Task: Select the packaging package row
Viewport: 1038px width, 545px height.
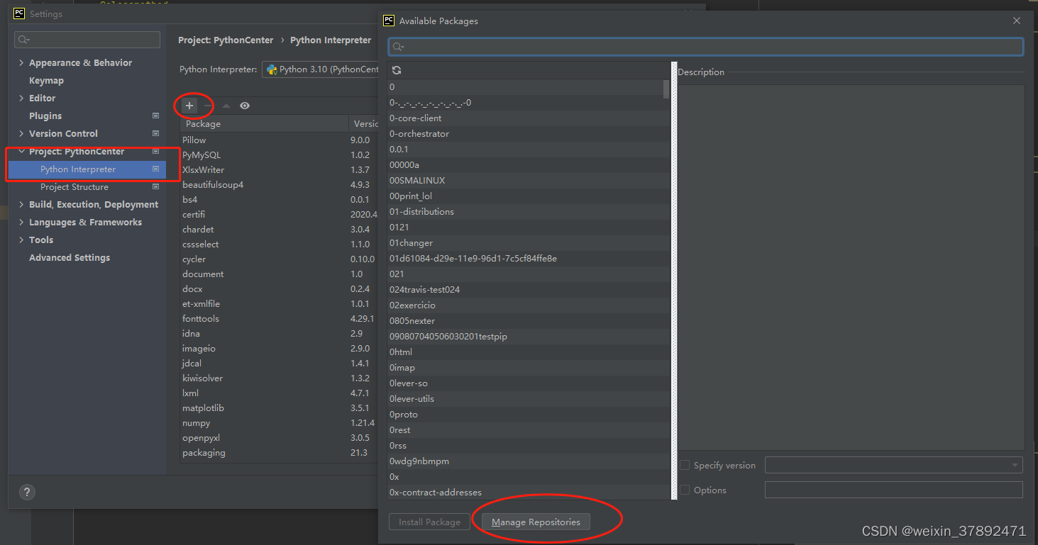Action: point(280,453)
